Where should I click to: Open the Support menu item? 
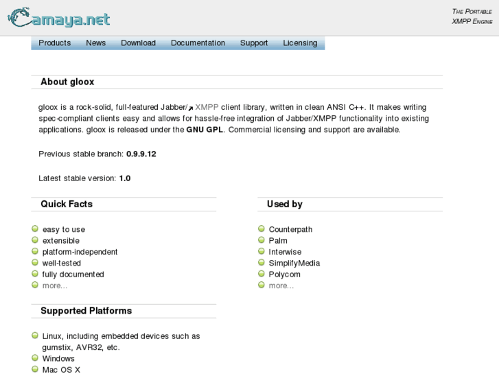(254, 43)
